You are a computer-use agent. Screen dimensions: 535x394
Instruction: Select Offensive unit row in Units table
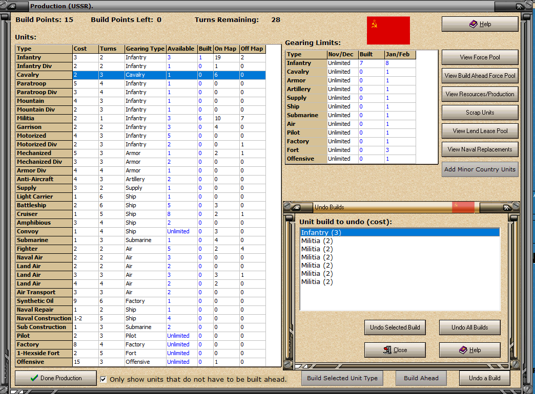click(140, 362)
